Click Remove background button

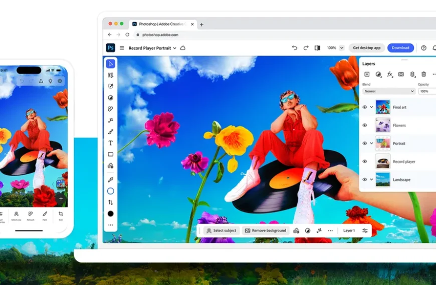tap(266, 230)
